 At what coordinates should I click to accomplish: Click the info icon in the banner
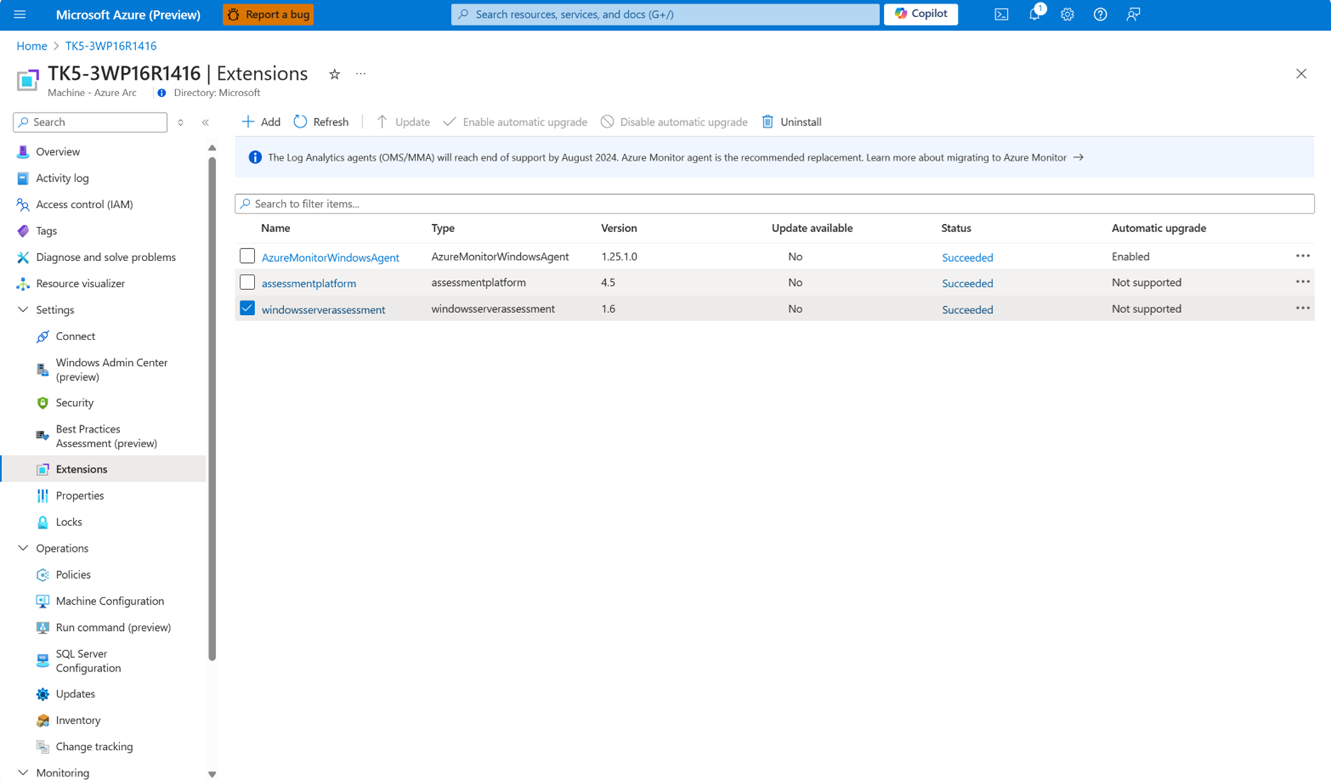tap(254, 158)
